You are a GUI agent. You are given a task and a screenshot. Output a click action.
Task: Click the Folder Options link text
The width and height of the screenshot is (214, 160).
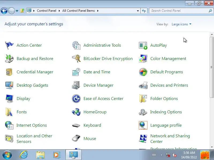[x=164, y=99]
